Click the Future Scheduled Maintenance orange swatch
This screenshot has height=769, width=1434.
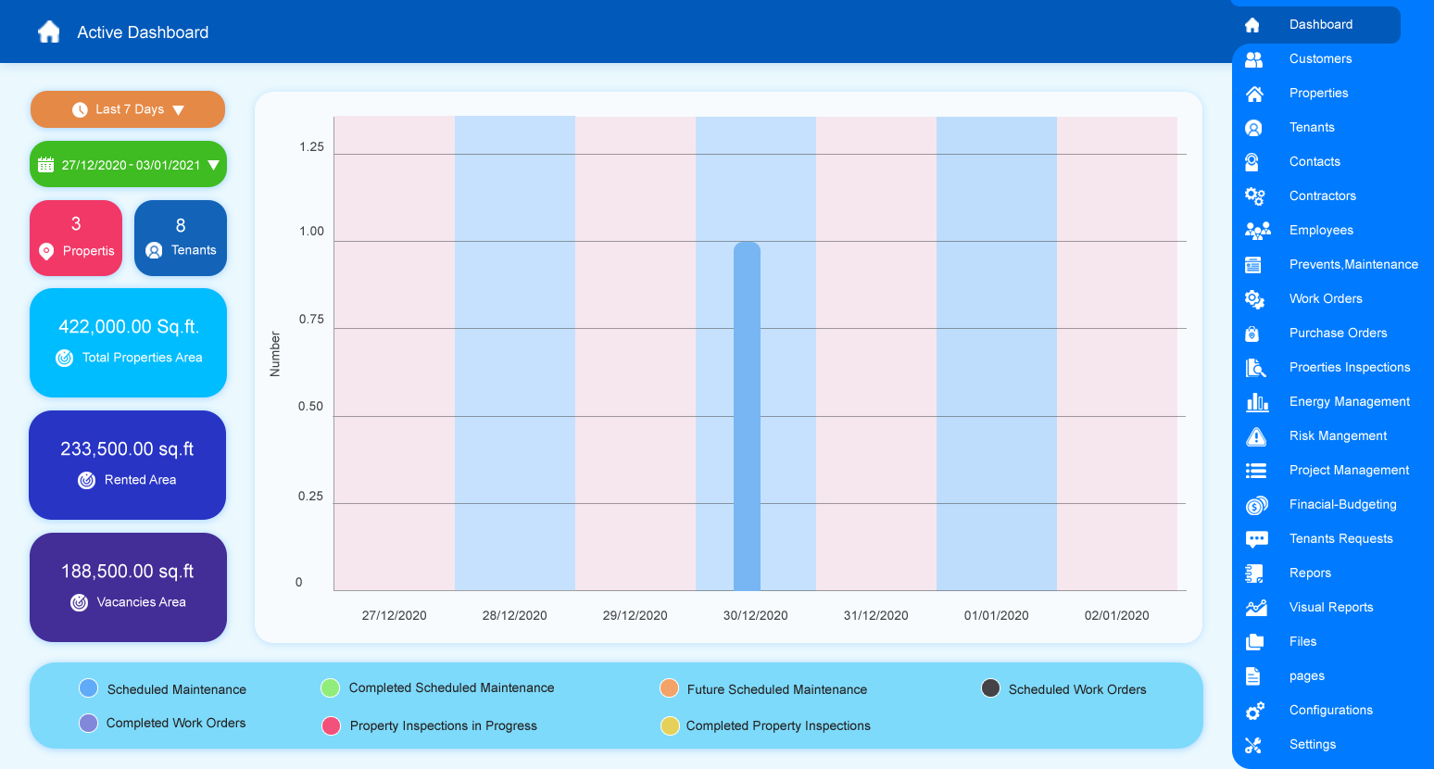[669, 688]
